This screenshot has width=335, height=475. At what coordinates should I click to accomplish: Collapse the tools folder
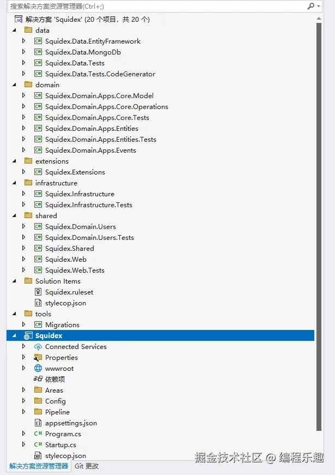coord(14,314)
